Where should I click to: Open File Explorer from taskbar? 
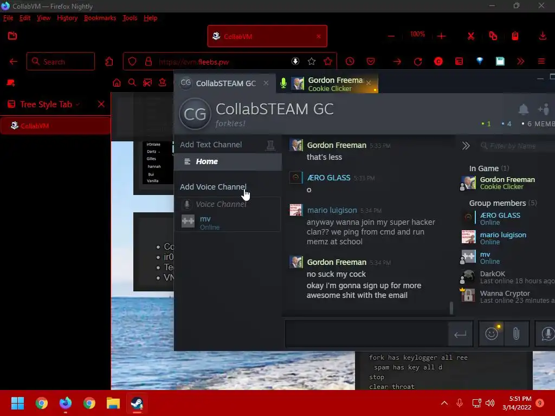[113, 403]
